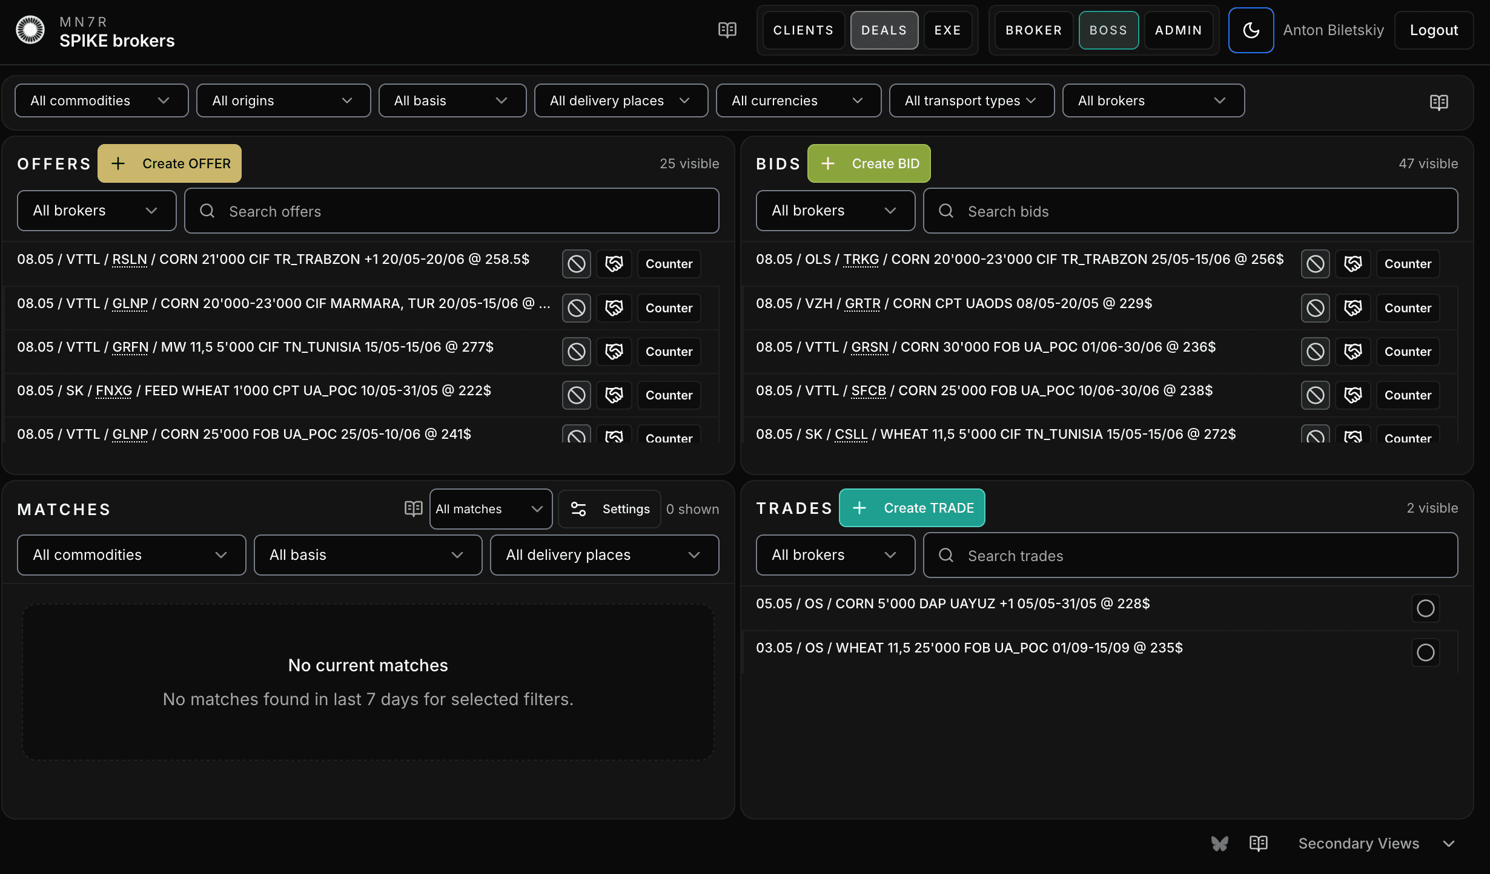Click handshake icon on GLNP Marmara offer
Viewport: 1490px width, 874px height.
coord(614,308)
